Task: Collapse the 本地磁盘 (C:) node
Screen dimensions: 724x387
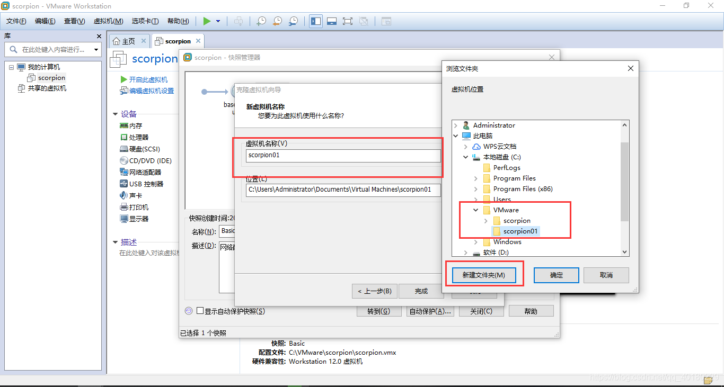Action: pos(466,157)
